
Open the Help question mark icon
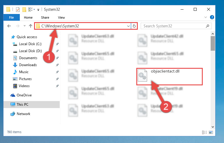[212, 17]
